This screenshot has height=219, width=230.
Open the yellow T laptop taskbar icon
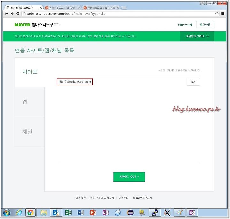(142, 213)
